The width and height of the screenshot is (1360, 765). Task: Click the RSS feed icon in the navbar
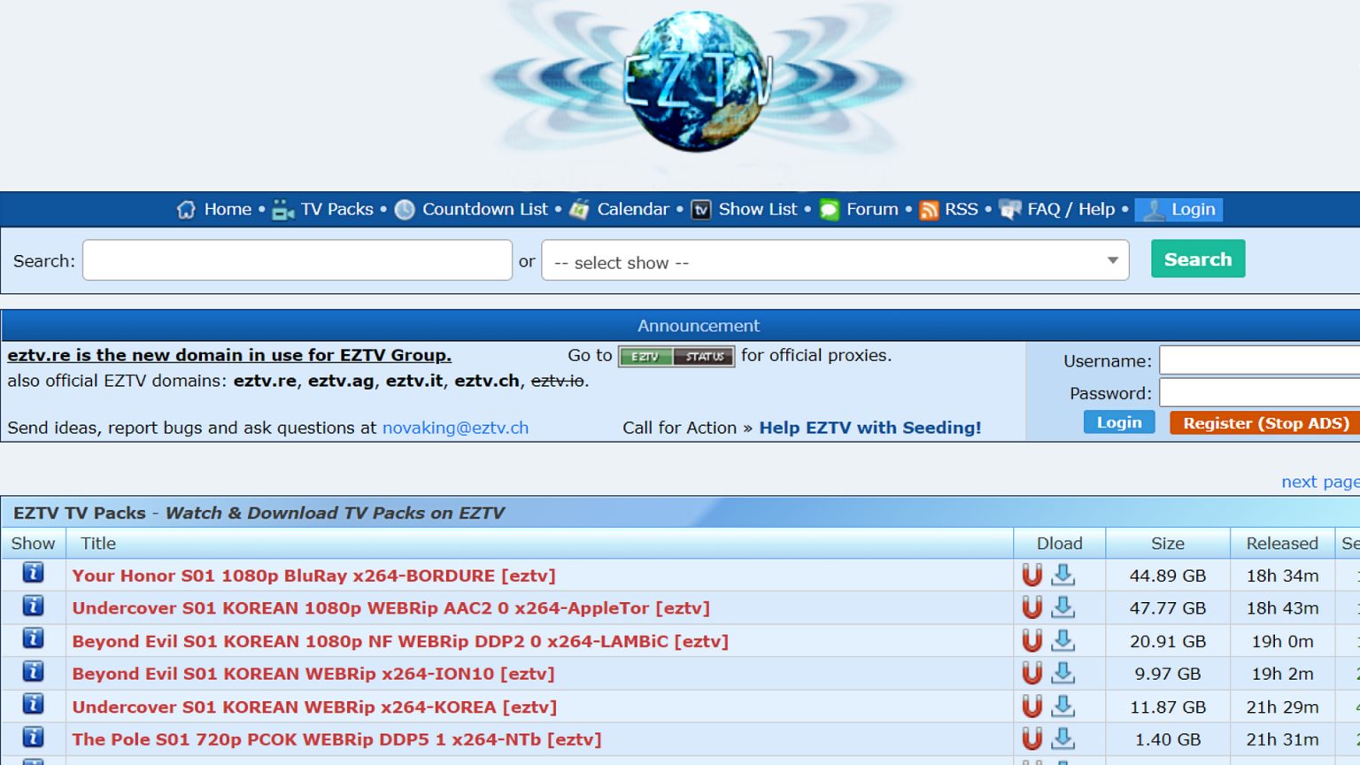[x=929, y=210]
